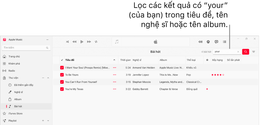Toggle repeat mode
Viewport: 260px width, 125px height.
tap(96, 42)
